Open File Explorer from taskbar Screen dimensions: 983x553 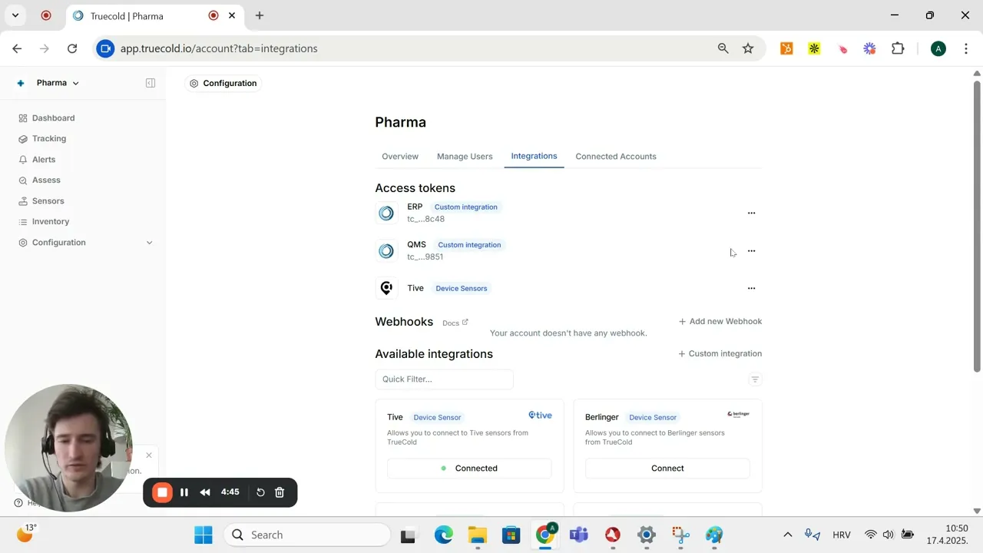[x=477, y=535]
